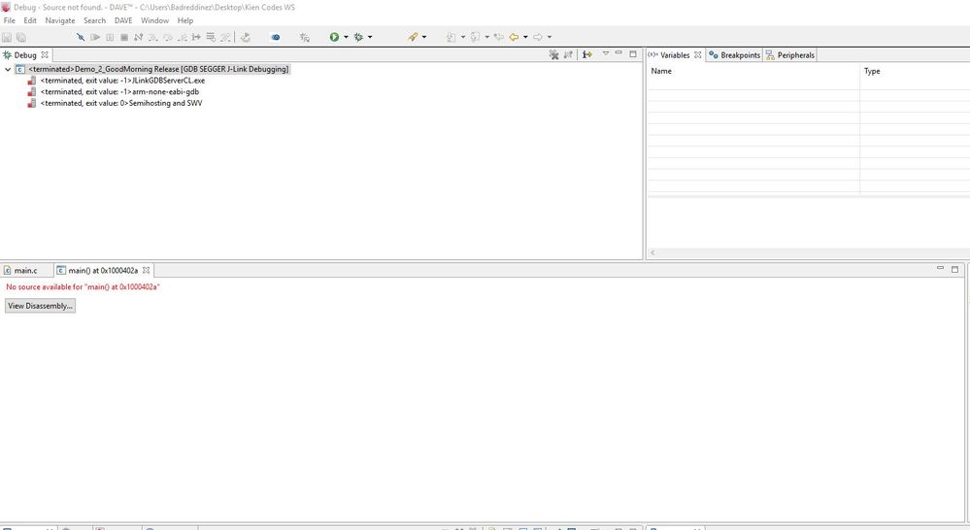Image resolution: width=970 pixels, height=530 pixels.
Task: Select the JLinkGDBServerCL.exe process row
Action: (117, 81)
